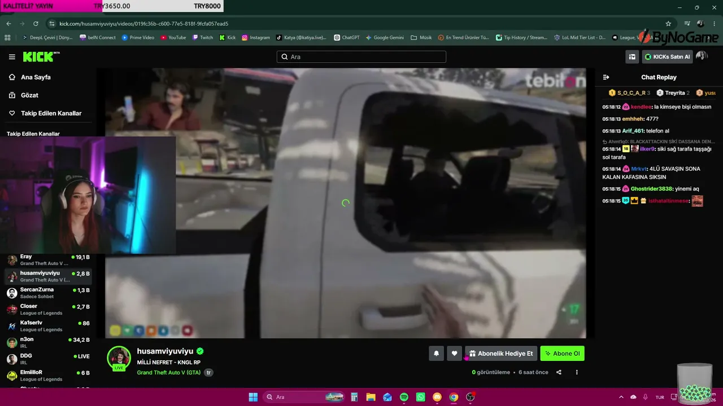The width and height of the screenshot is (723, 406).
Task: Select Treyrita in gifter leaderboard
Action: pyautogui.click(x=673, y=93)
